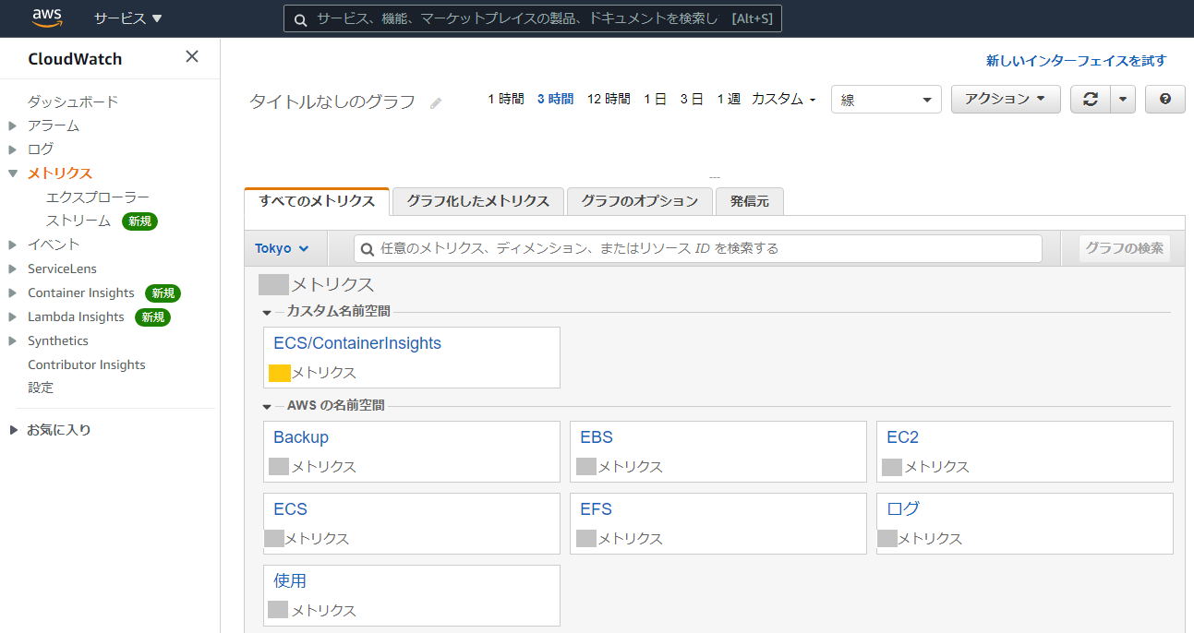The image size is (1194, 633).
Task: Open the 線 graph type dropdown
Action: pyautogui.click(x=886, y=100)
